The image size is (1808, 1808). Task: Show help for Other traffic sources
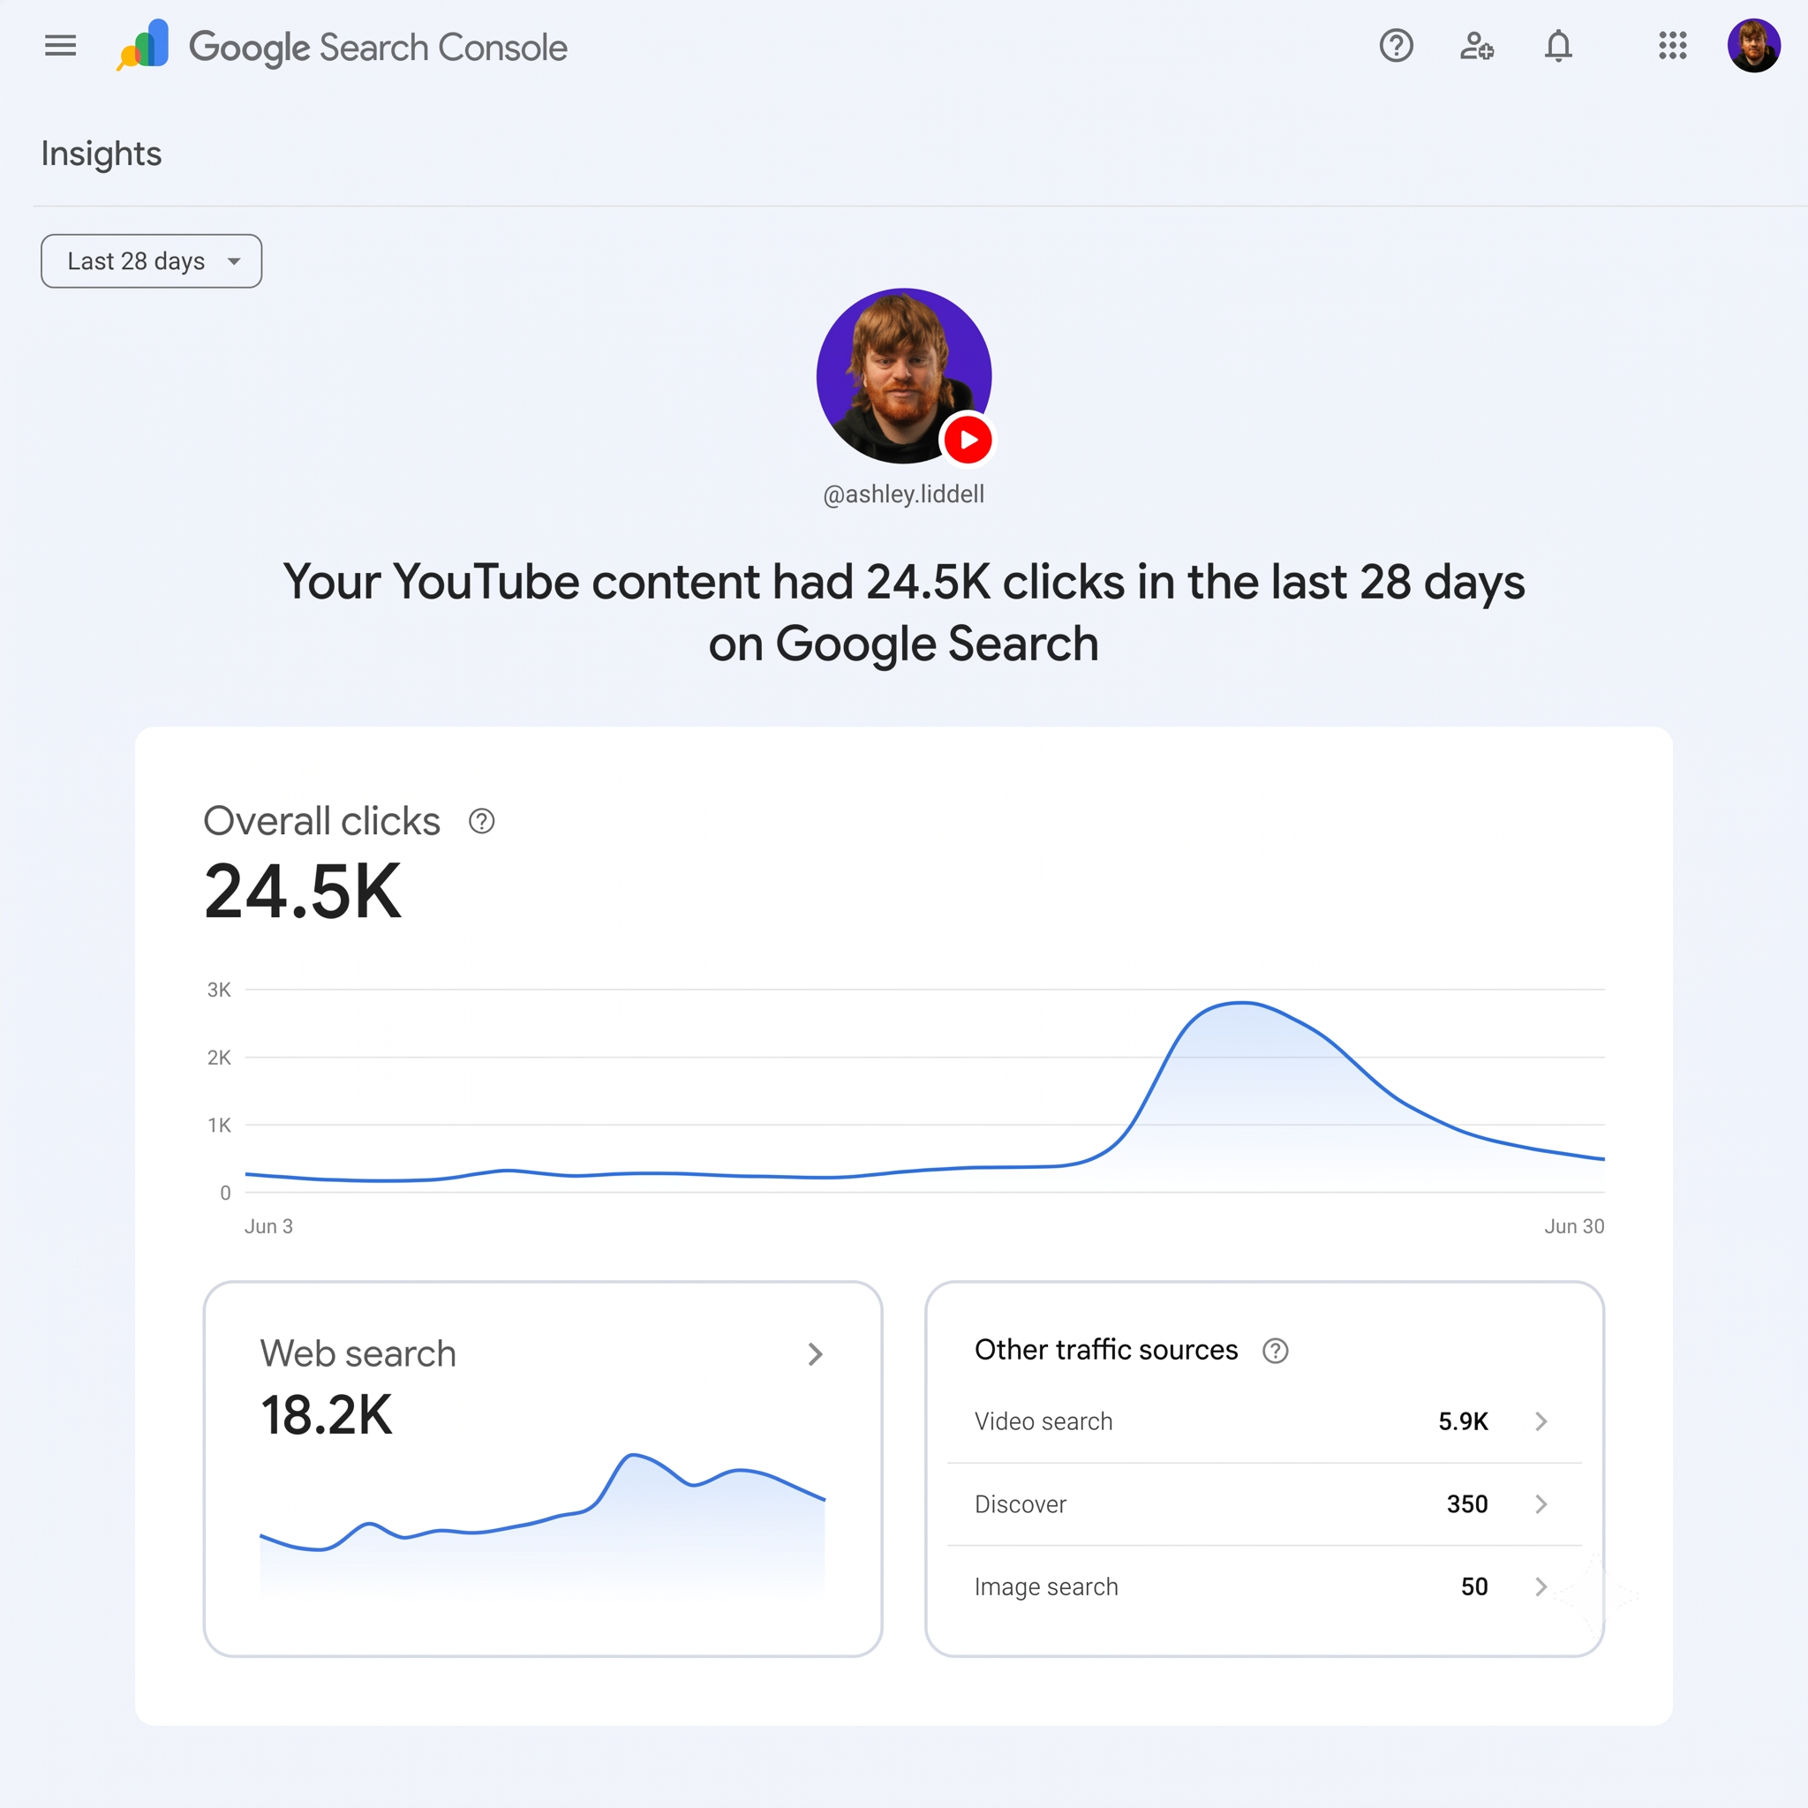coord(1275,1351)
